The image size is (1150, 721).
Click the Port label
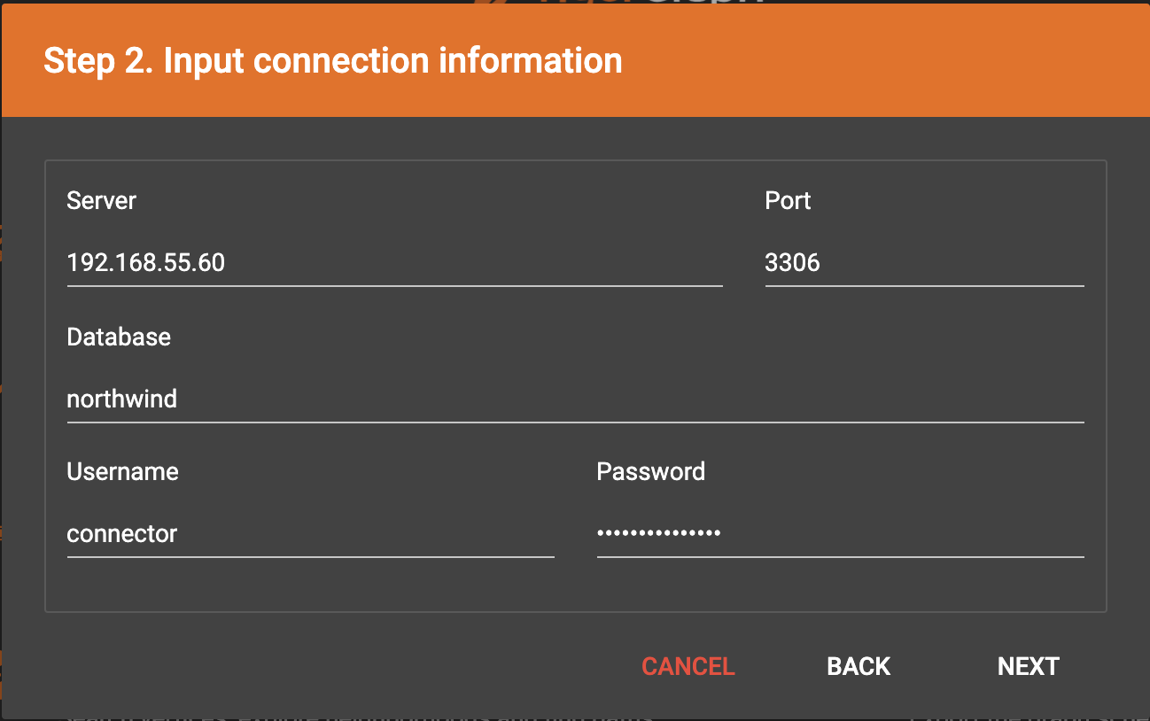pos(788,201)
